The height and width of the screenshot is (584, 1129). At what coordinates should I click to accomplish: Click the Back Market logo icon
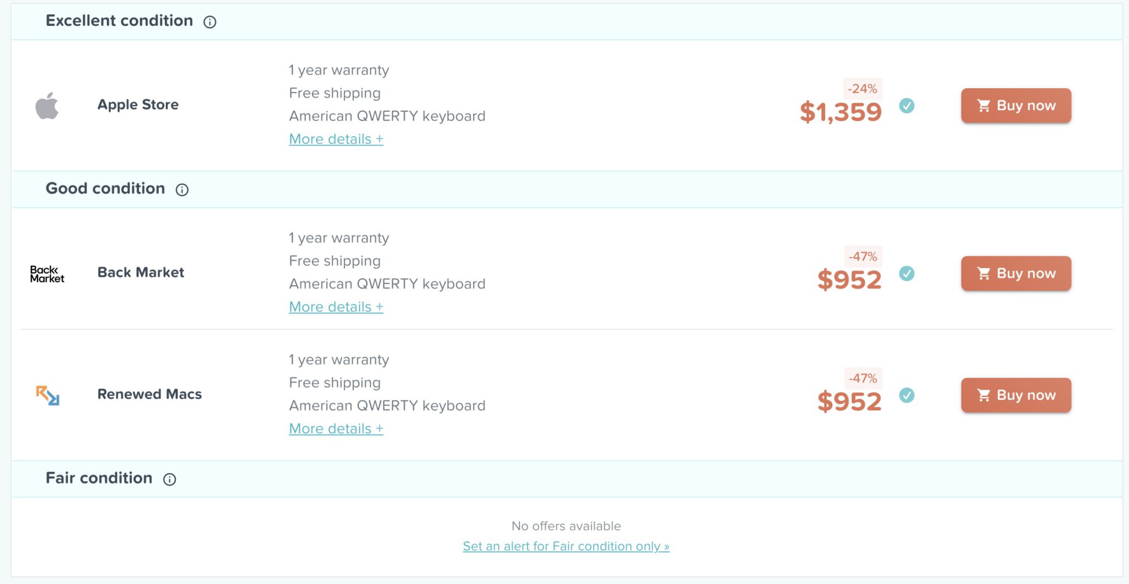coord(47,273)
